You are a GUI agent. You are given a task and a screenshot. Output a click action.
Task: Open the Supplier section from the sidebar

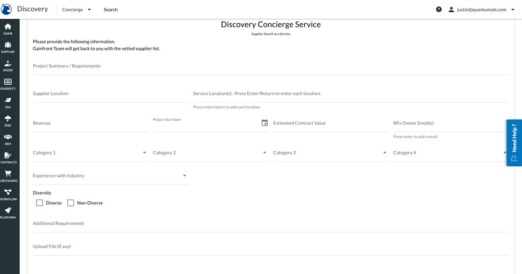pyautogui.click(x=8, y=45)
